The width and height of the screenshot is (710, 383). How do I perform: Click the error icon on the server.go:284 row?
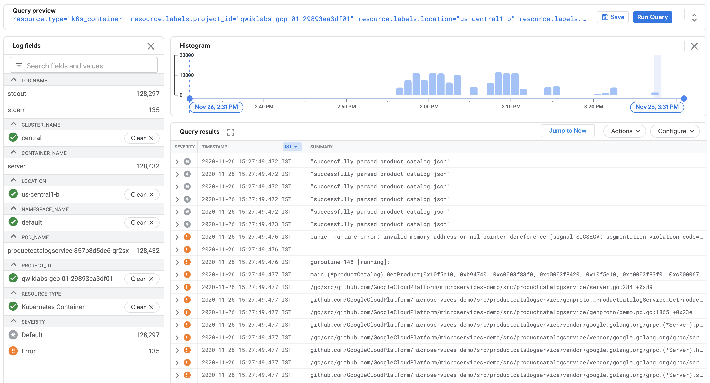tap(187, 287)
